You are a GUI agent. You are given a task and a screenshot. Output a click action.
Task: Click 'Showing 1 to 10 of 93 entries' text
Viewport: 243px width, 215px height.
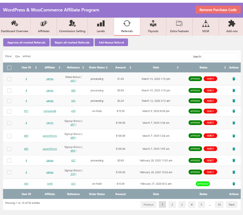click(22, 203)
